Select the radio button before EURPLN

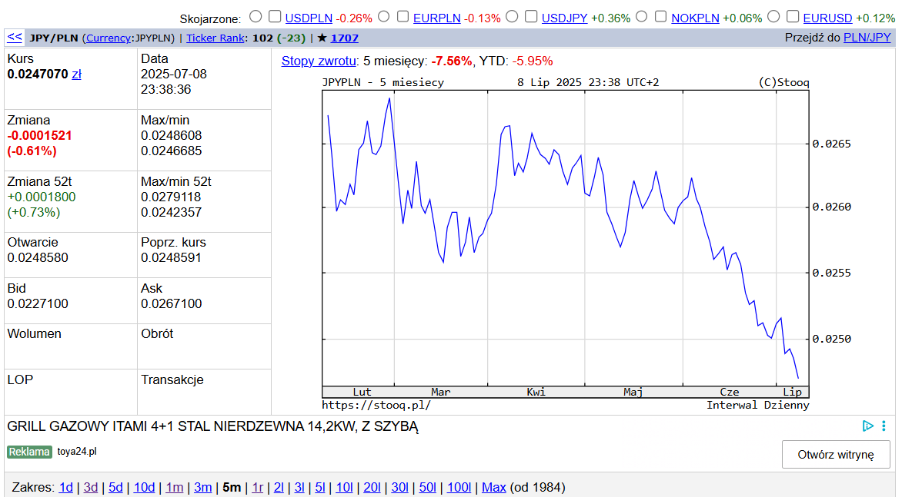click(x=384, y=17)
